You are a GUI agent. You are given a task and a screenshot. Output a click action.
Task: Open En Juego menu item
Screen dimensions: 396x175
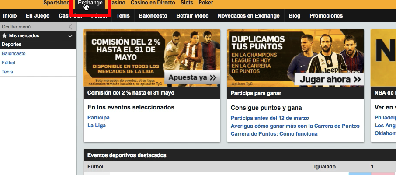click(38, 16)
